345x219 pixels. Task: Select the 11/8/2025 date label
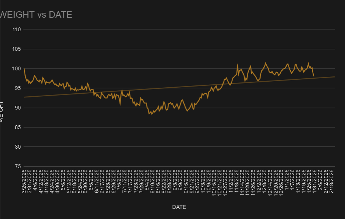click(237, 181)
